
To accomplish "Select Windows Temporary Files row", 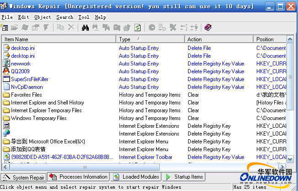I will click(x=144, y=118).
